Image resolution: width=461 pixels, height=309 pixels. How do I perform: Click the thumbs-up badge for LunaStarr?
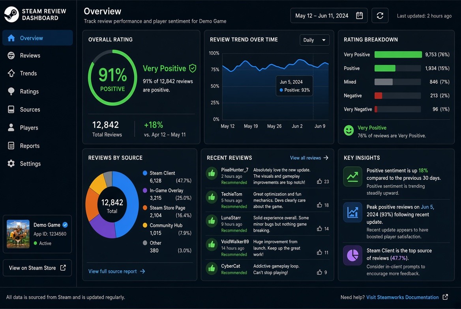point(212,221)
